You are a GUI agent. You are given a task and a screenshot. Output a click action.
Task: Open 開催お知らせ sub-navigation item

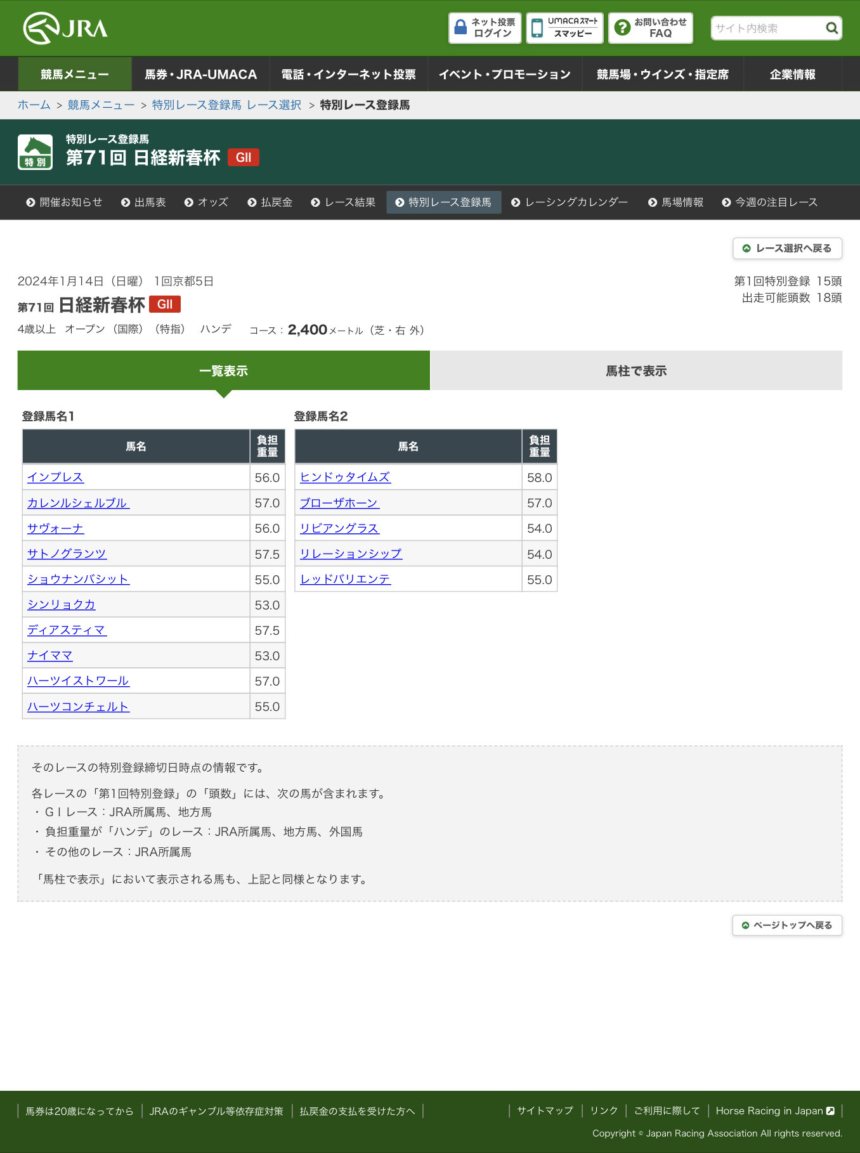64,202
